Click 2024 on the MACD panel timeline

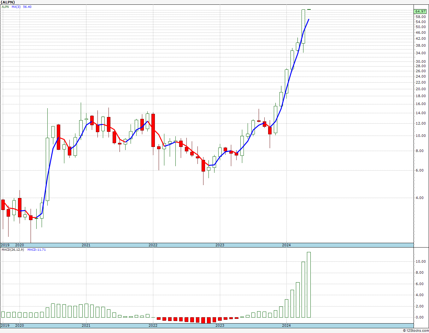pos(286,325)
